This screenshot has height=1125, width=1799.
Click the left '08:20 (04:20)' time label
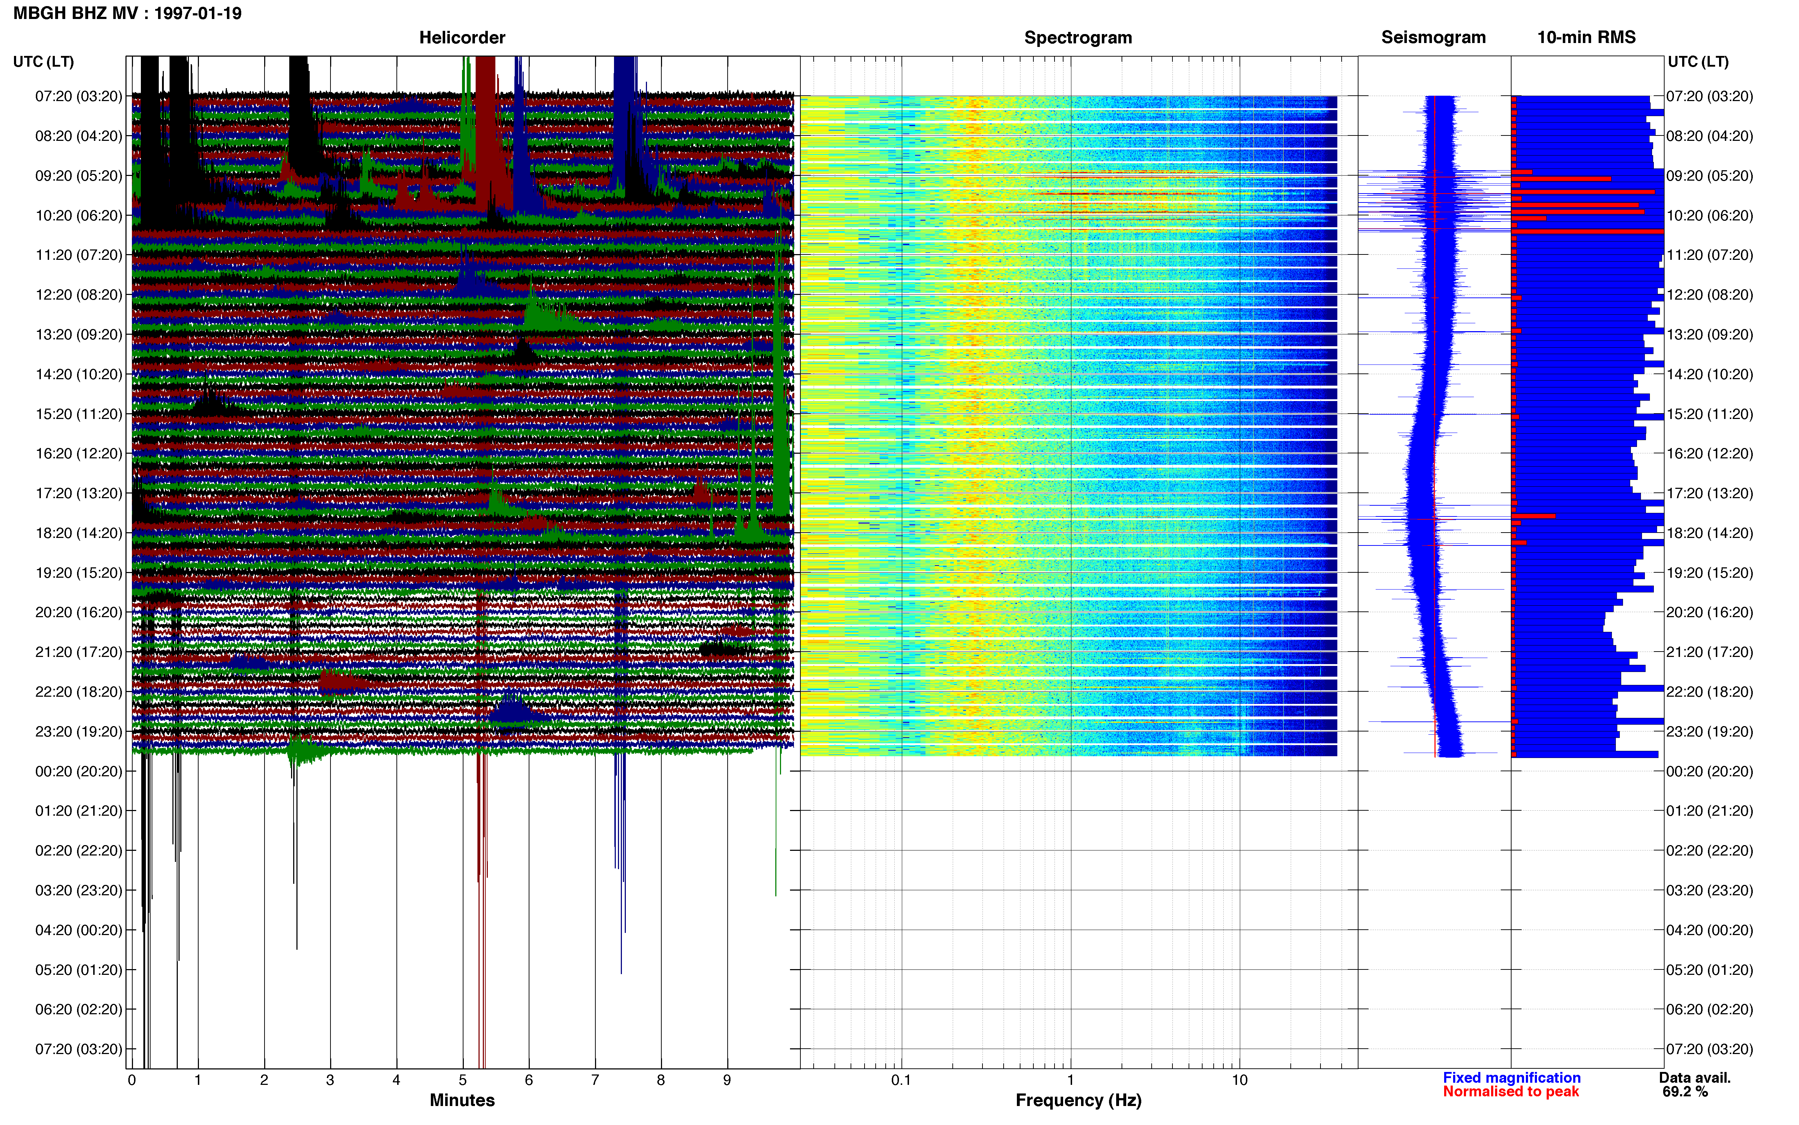click(x=79, y=136)
